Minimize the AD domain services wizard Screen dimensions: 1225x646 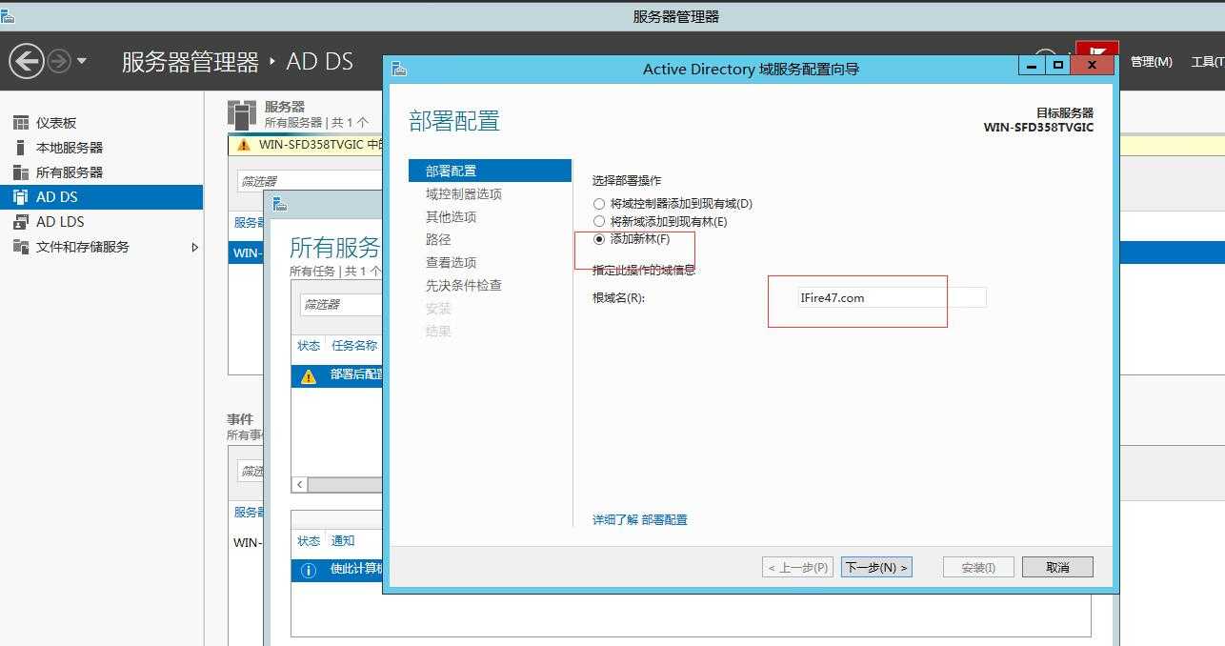[1032, 65]
